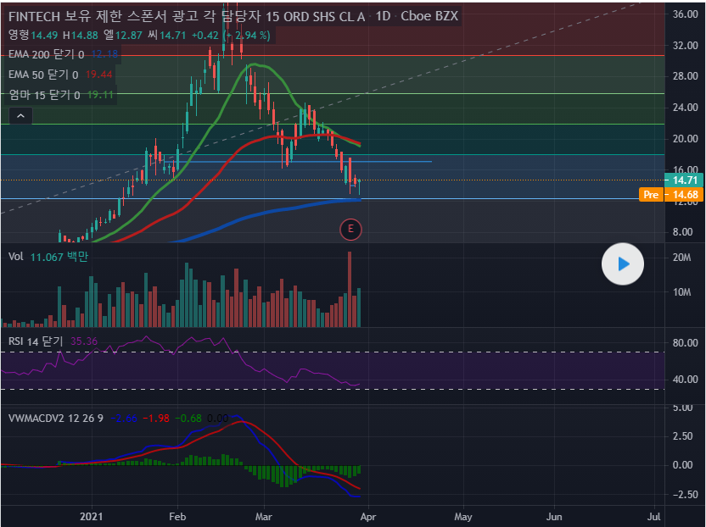Image resolution: width=706 pixels, height=527 pixels.
Task: Select the Vol volume indicator label
Action: click(x=15, y=257)
